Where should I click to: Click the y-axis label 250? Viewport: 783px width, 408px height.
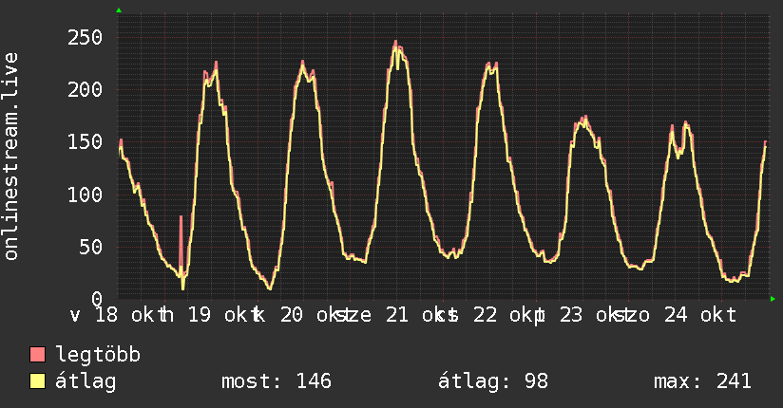pyautogui.click(x=85, y=37)
